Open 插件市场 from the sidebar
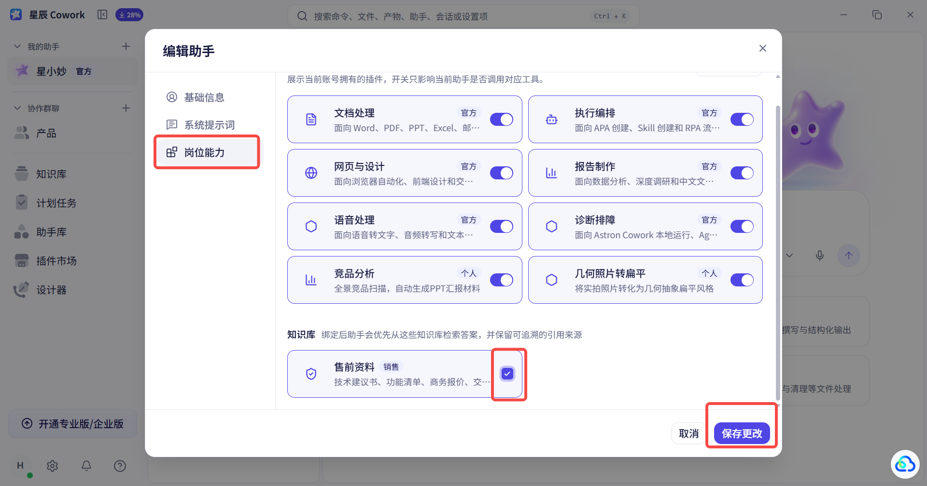The image size is (927, 486). pos(73,261)
